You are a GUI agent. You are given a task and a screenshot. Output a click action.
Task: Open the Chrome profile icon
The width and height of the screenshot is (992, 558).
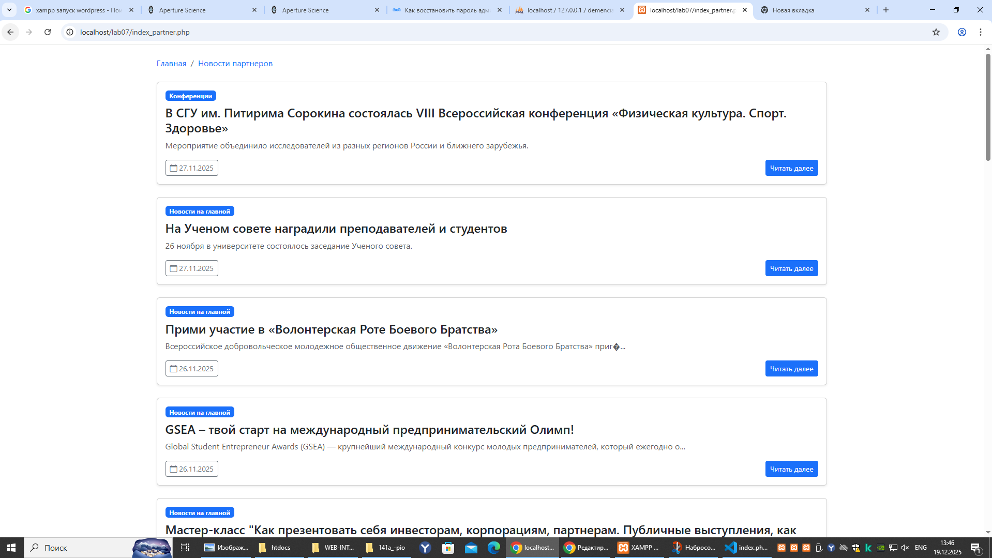pyautogui.click(x=961, y=32)
